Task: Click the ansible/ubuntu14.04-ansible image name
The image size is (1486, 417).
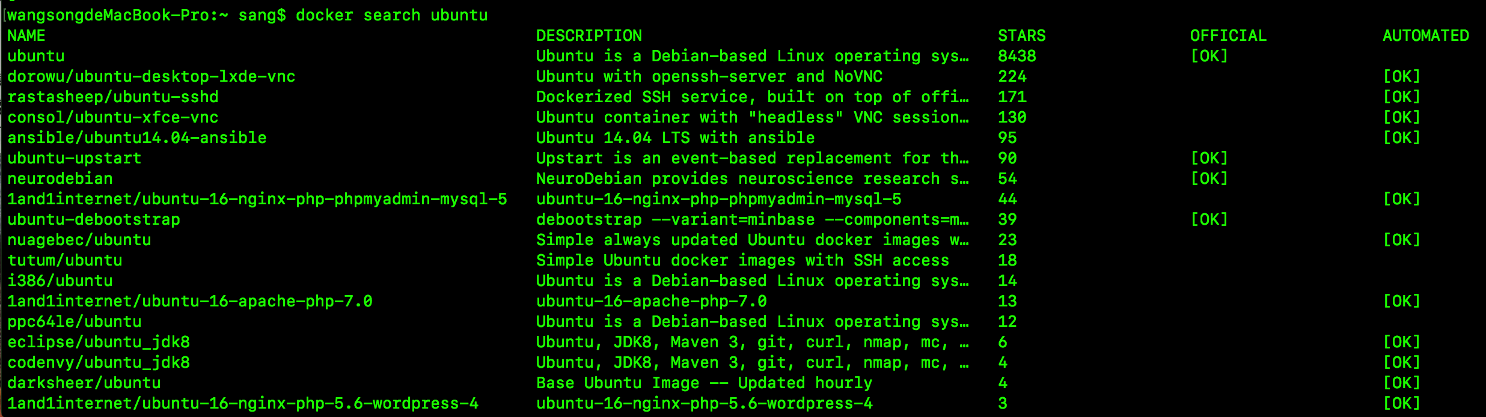Action: (137, 138)
